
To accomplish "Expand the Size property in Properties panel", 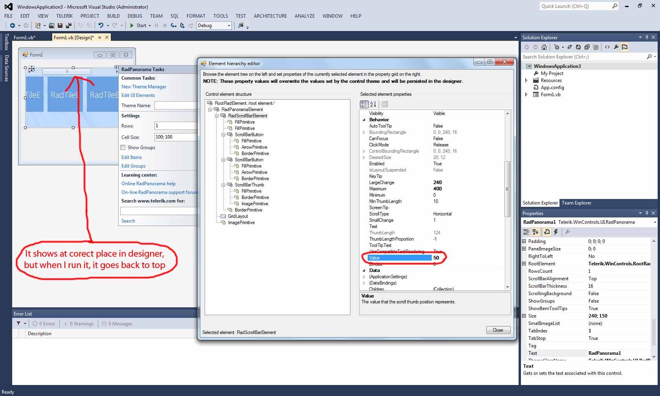I will coord(524,316).
